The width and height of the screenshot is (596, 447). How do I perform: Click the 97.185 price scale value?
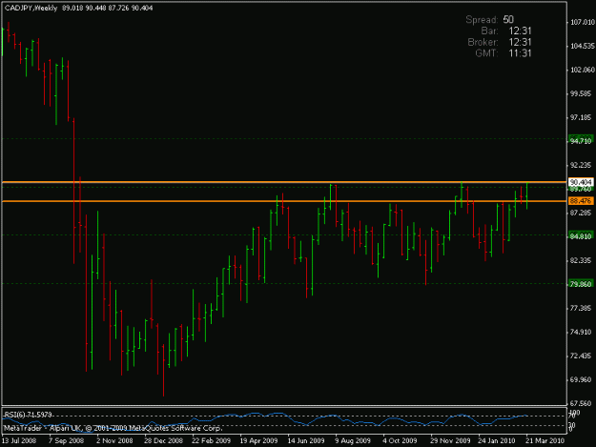tap(581, 118)
